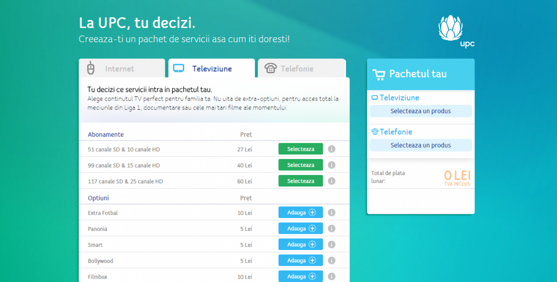Add the Bollywood option
Screen dimensions: 557x282
(x=300, y=260)
